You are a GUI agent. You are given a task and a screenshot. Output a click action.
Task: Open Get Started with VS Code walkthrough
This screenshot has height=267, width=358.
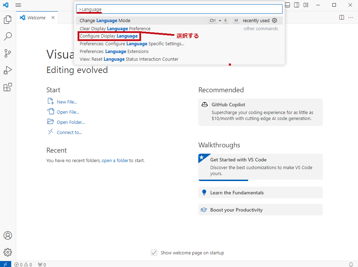pos(260,167)
